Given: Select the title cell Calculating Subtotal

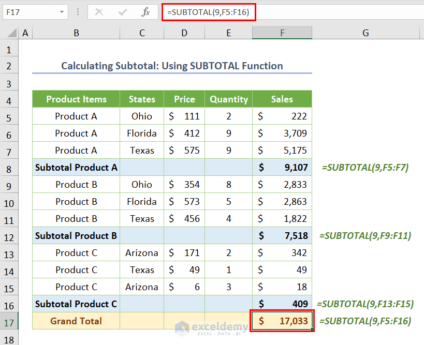Looking at the screenshot, I should 172,66.
